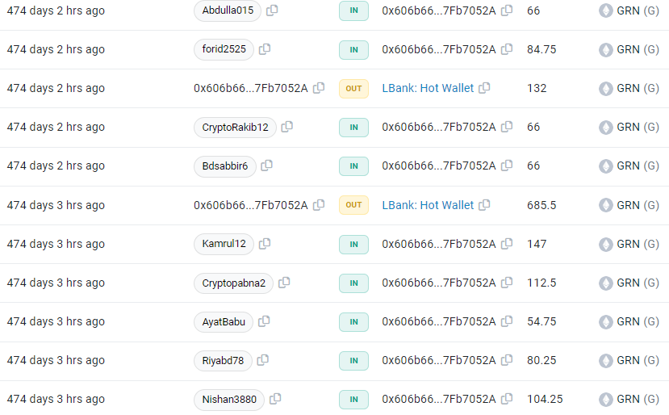Copy sender address in the 685.5 OUT row
669x415 pixels.
319,205
